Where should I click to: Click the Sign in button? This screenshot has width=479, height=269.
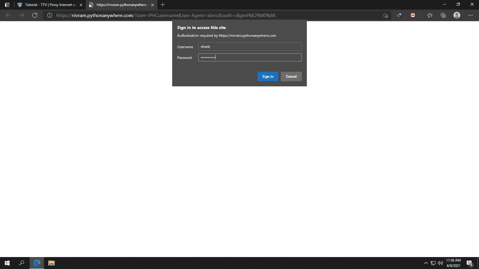coord(268,77)
